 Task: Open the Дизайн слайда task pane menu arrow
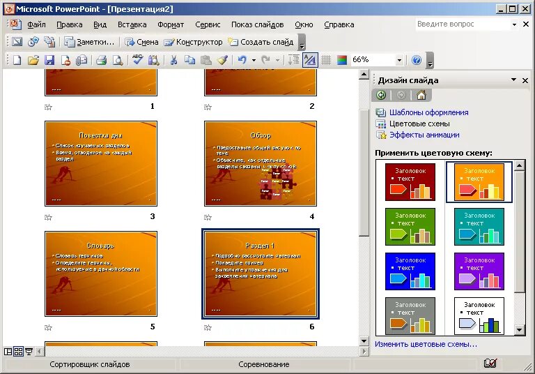(x=513, y=80)
